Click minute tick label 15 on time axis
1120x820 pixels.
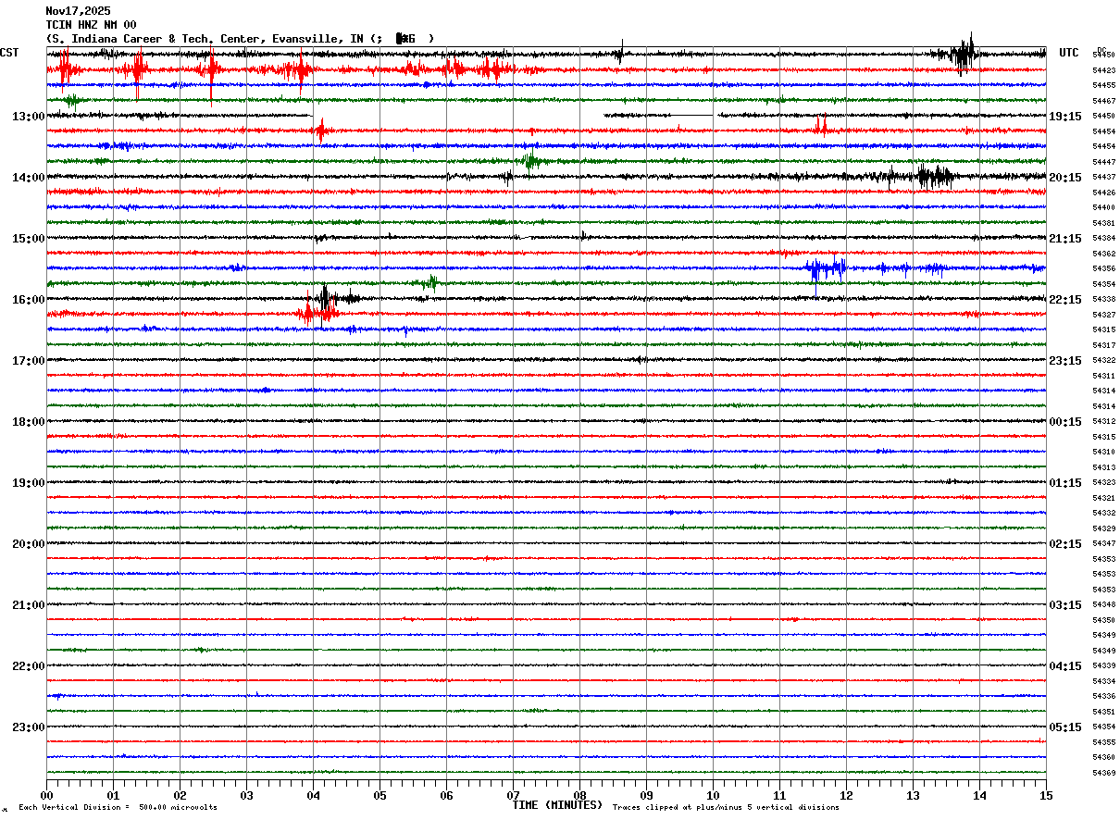pyautogui.click(x=1046, y=795)
